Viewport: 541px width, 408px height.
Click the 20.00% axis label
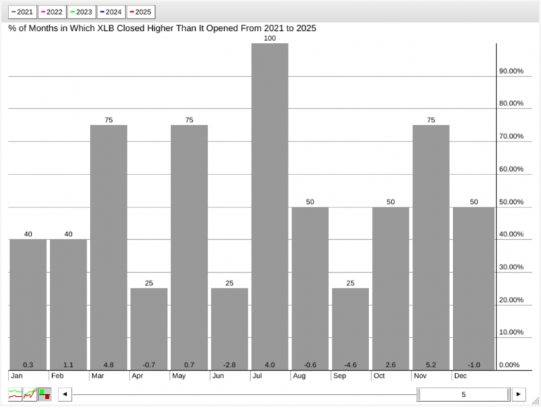[511, 300]
